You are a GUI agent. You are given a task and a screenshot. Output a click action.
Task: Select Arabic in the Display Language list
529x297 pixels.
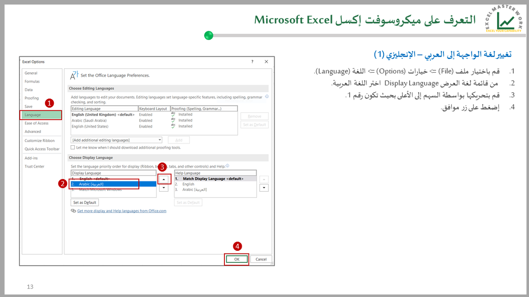(x=113, y=184)
